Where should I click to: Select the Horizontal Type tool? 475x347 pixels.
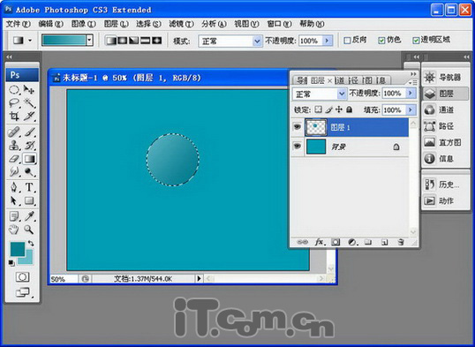pos(29,187)
